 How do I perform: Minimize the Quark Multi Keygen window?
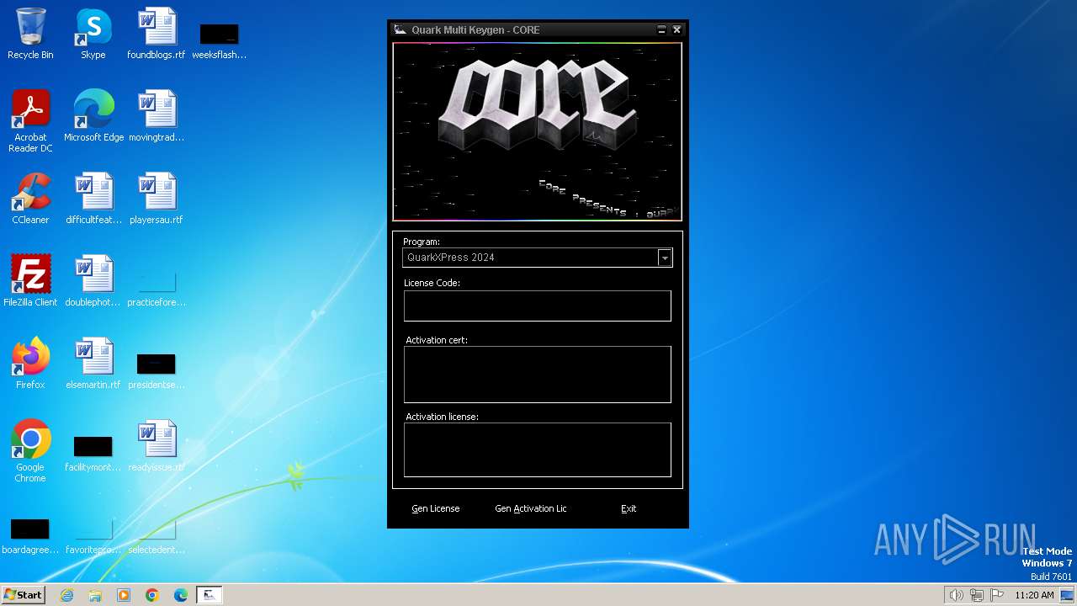(x=662, y=29)
